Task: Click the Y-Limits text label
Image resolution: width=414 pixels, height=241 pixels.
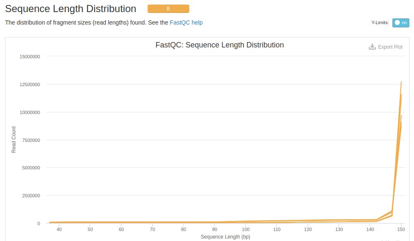Action: click(380, 22)
